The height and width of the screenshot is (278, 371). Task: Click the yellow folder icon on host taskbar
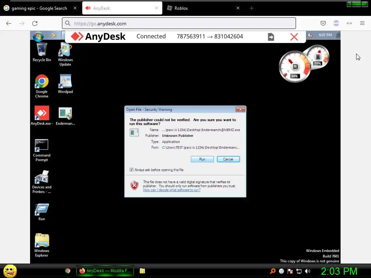point(142,271)
